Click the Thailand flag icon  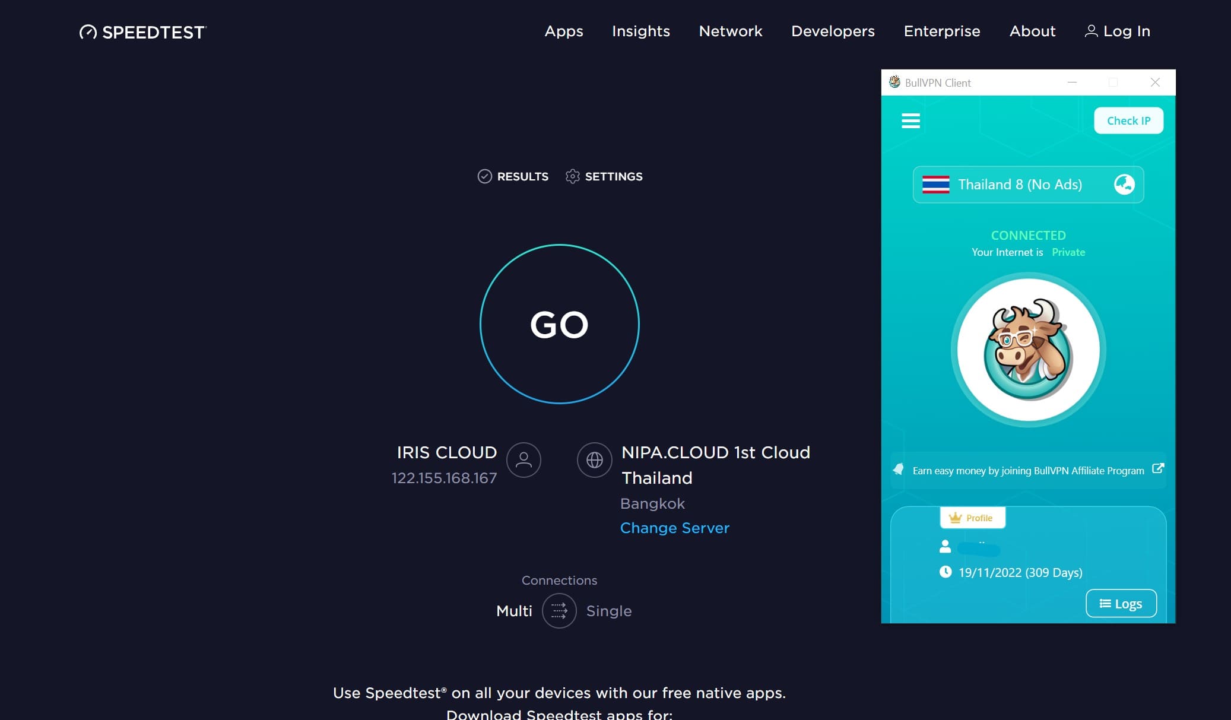[x=936, y=185]
